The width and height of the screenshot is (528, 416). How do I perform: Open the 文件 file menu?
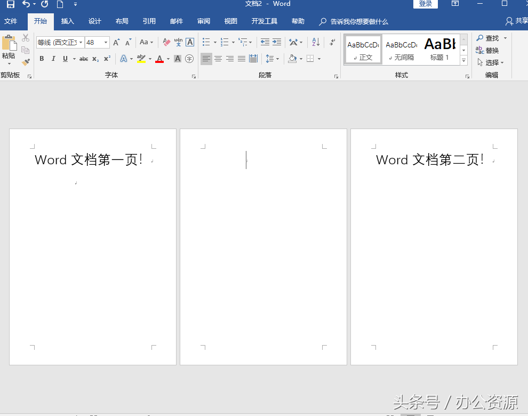tap(11, 21)
